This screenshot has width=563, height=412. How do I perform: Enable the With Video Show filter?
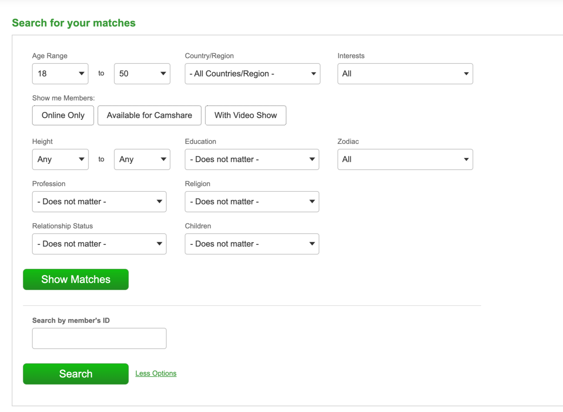pos(246,115)
